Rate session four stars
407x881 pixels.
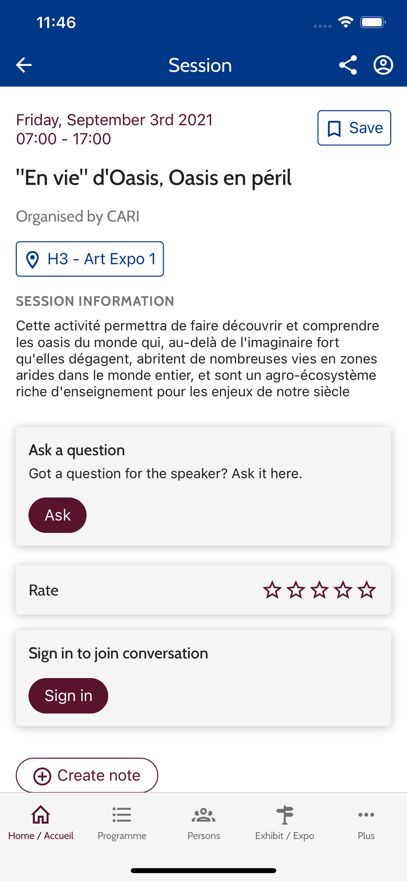pos(343,590)
